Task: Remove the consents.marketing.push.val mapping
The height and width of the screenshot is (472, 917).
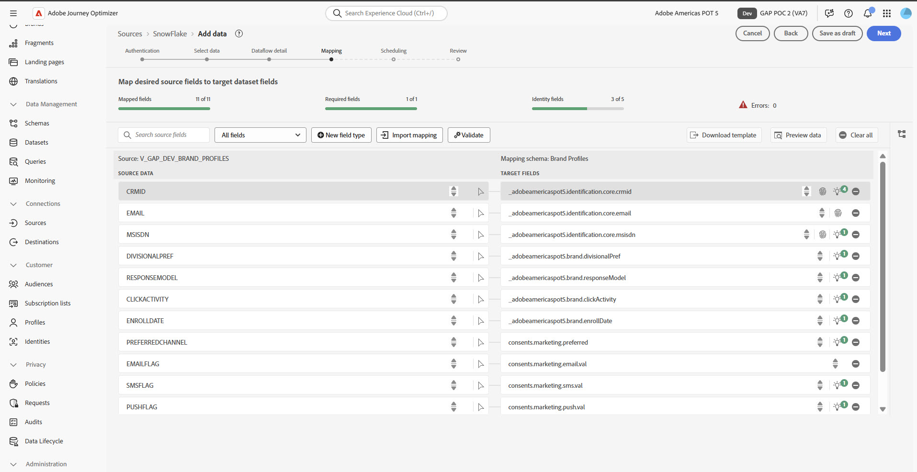Action: tap(856, 407)
